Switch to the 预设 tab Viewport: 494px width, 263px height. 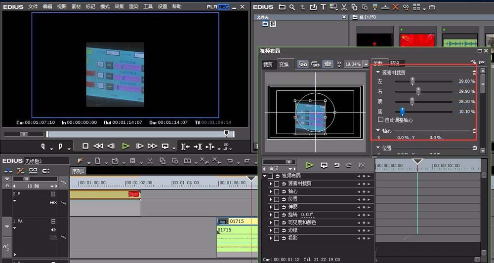[395, 63]
